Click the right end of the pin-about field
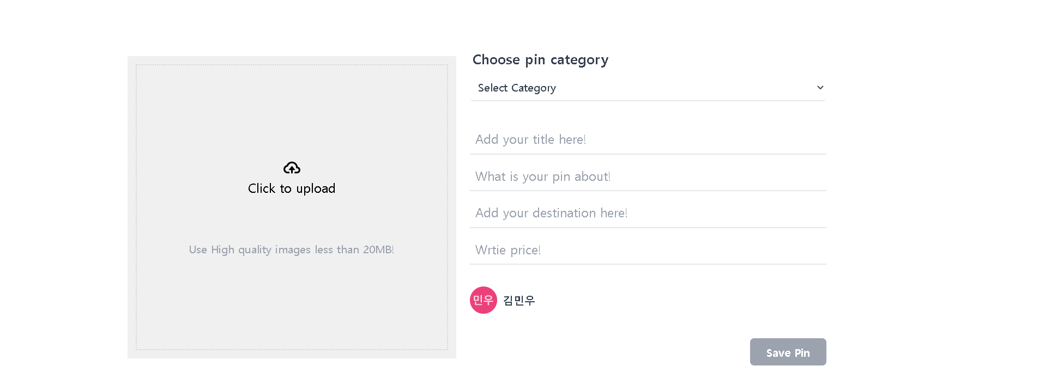The height and width of the screenshot is (384, 1045). click(x=807, y=176)
